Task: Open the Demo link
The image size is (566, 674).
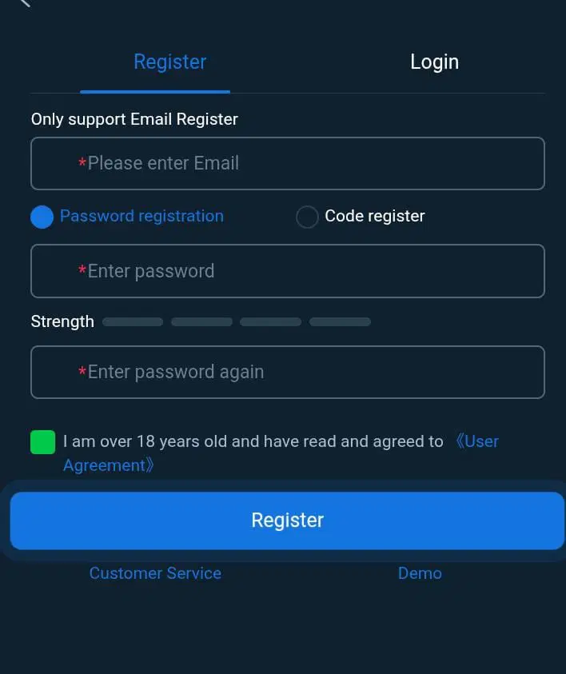Action: click(x=420, y=573)
